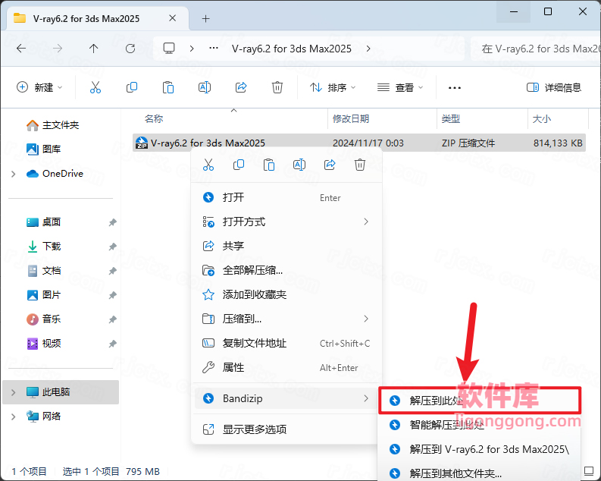Screen dimensions: 601x481
Task: Click the scissors Cut icon in the context menu
Action: click(x=208, y=165)
